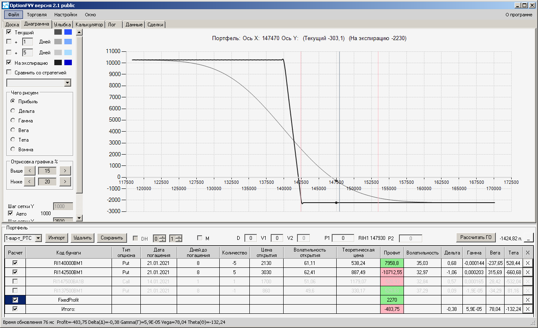
Task: Decrease the Ниже percentage with left arrow
Action: tap(30, 181)
